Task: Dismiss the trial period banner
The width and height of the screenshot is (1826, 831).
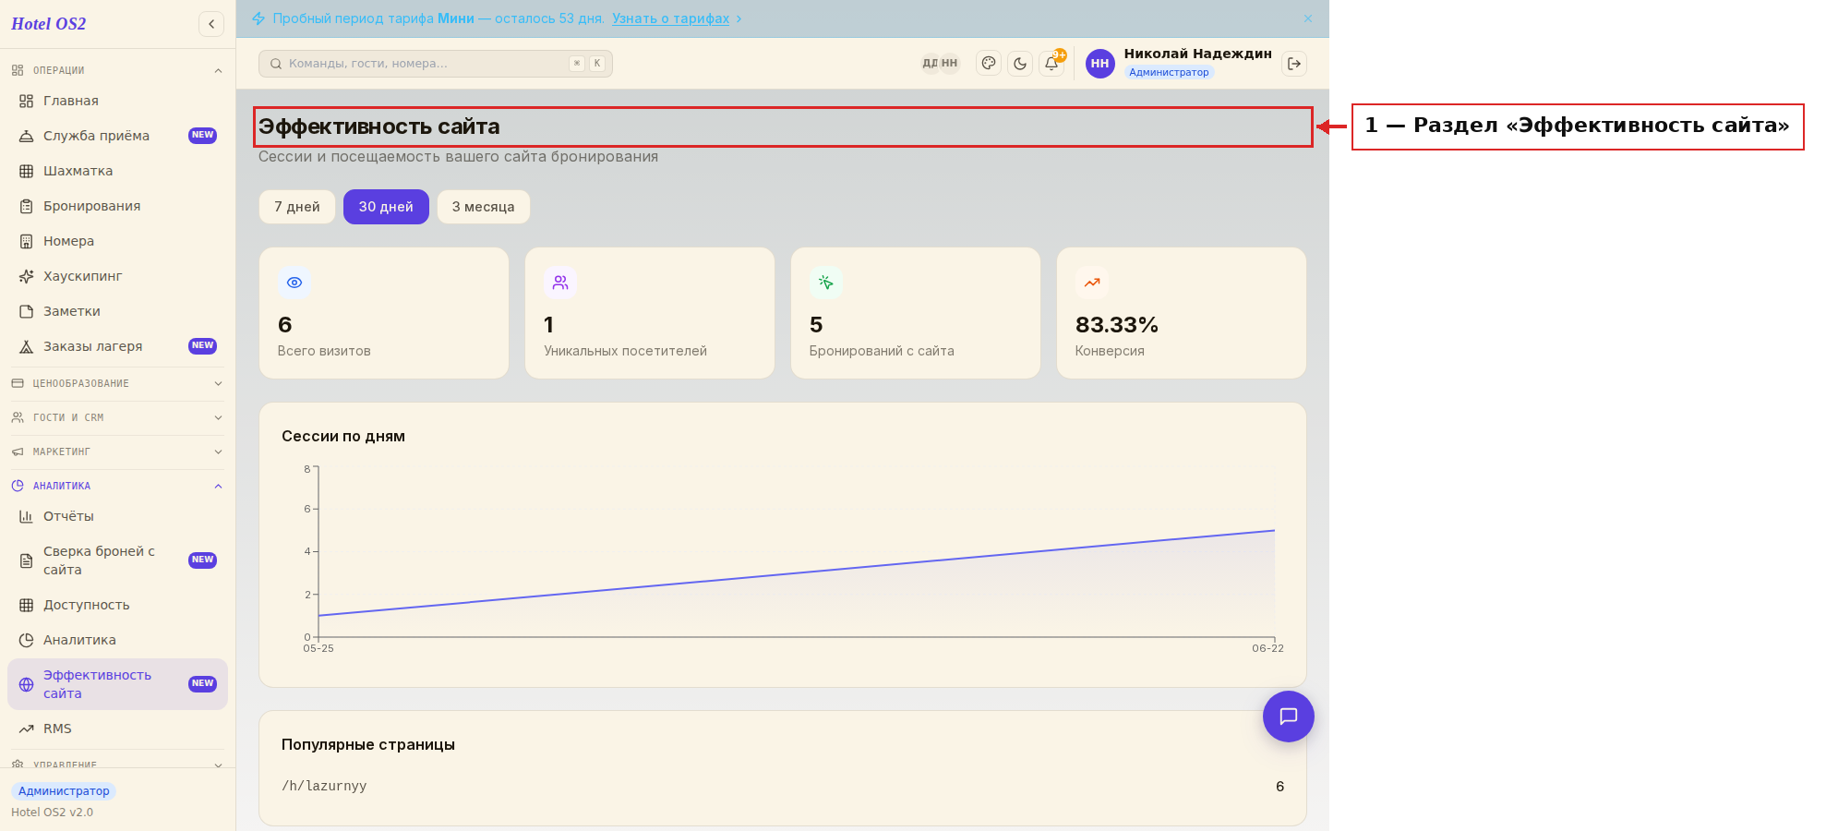Action: pyautogui.click(x=1308, y=18)
